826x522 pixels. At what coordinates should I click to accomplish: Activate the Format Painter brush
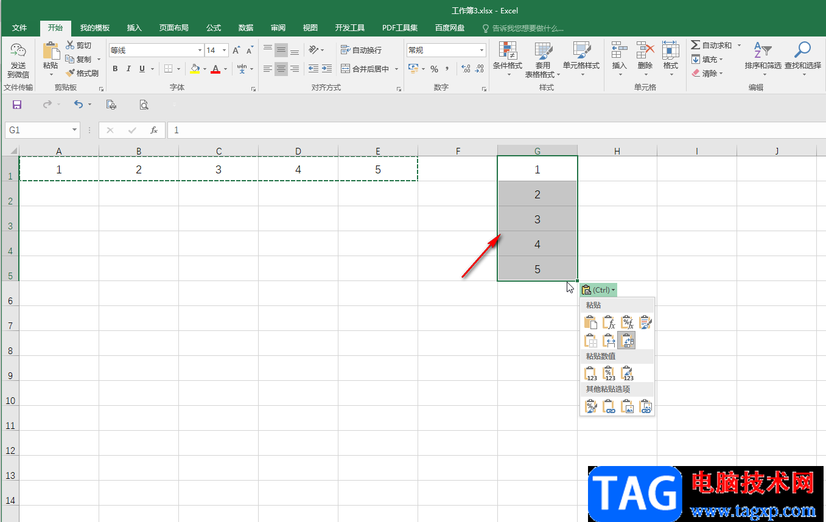click(82, 73)
